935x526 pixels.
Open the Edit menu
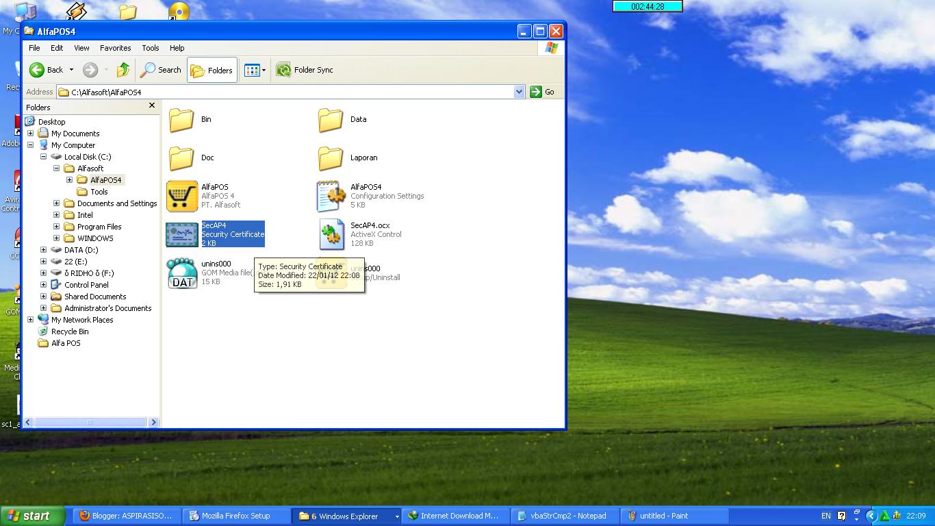click(57, 48)
